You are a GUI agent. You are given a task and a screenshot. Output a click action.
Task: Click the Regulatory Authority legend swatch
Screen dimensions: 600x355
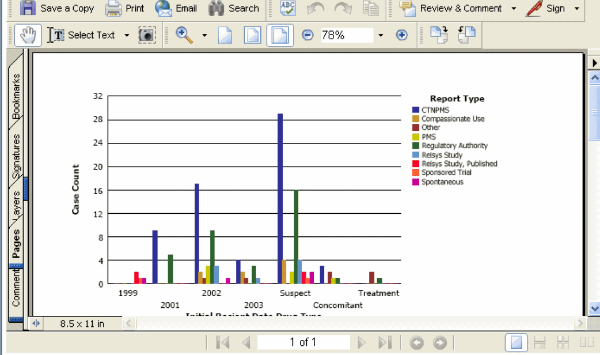(416, 146)
